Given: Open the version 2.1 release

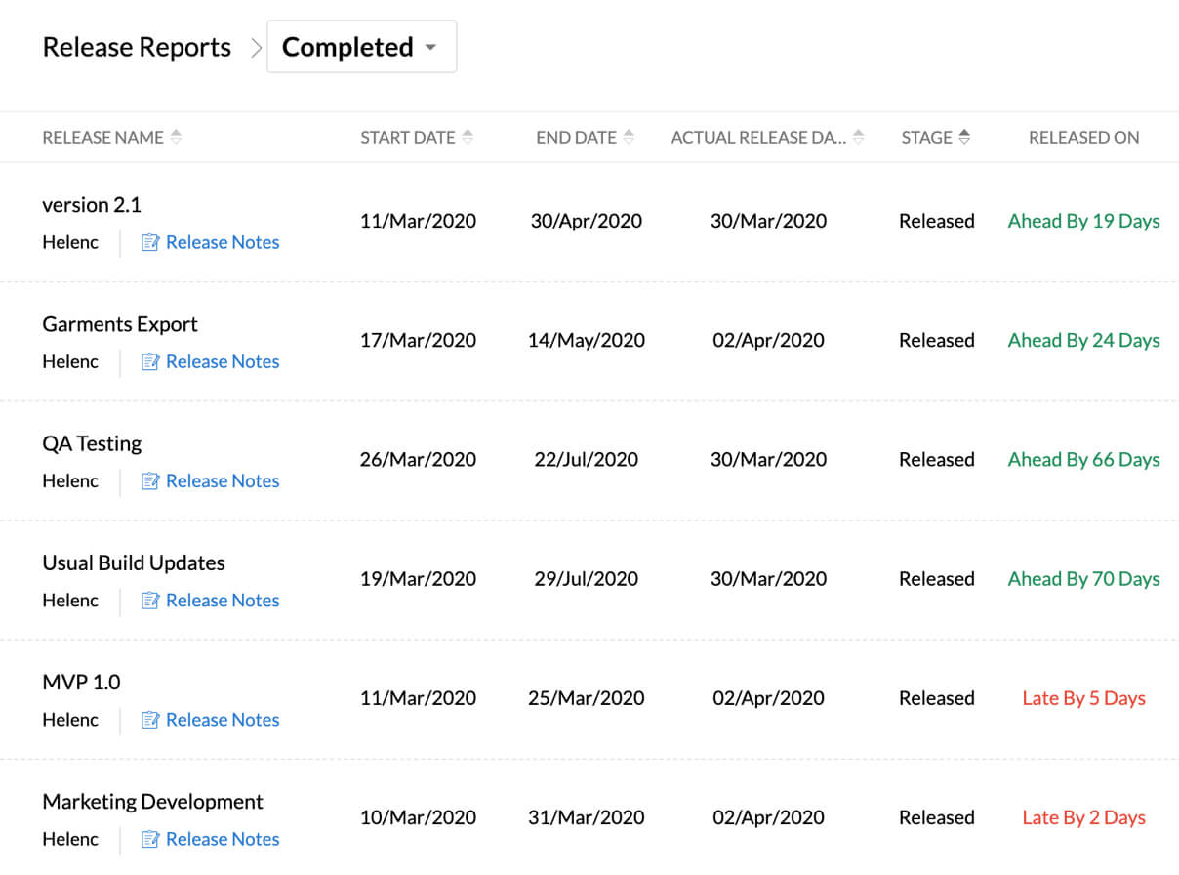Looking at the screenshot, I should [x=92, y=204].
